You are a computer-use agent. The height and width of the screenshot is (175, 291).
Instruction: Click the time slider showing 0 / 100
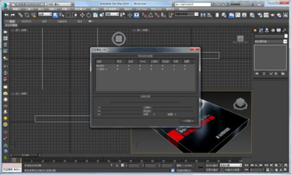click(26, 155)
